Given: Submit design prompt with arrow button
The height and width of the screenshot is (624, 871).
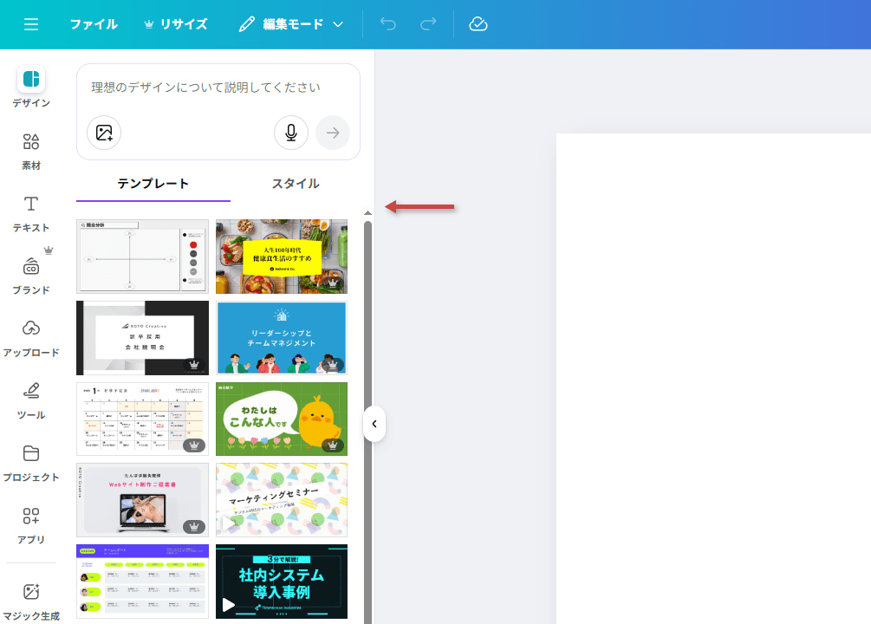Looking at the screenshot, I should click(333, 133).
